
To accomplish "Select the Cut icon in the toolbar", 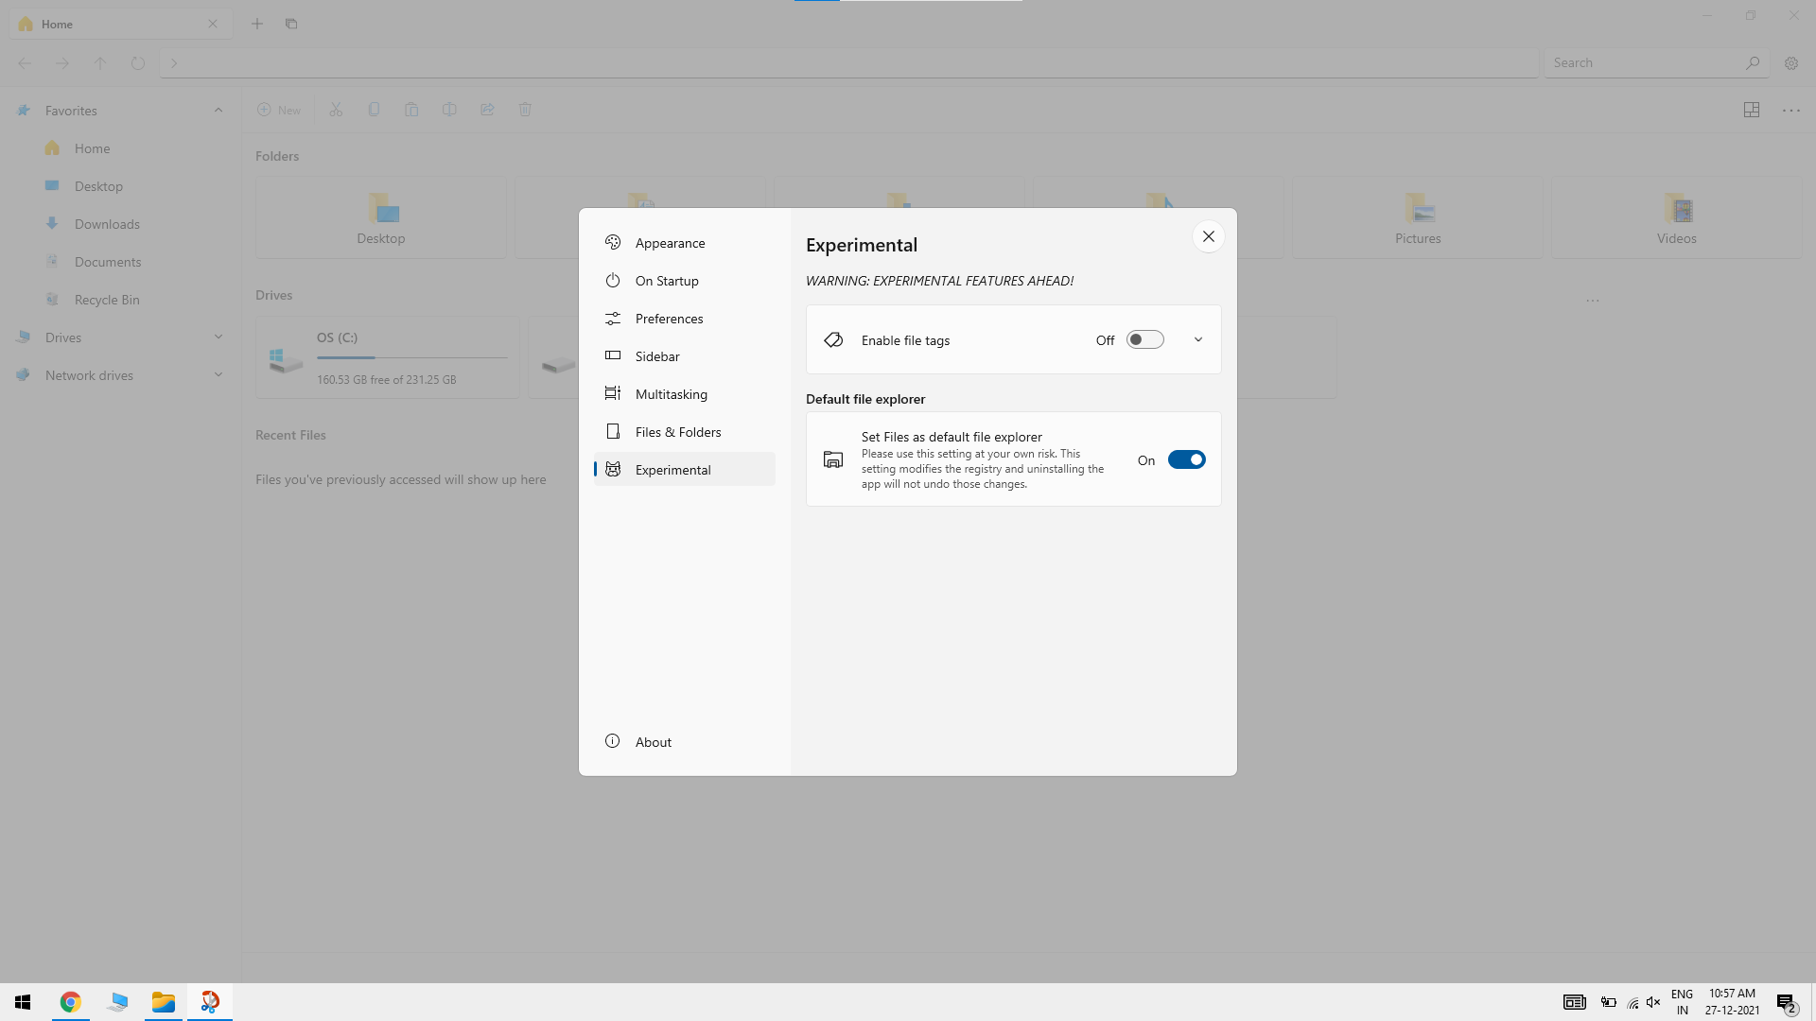I will [336, 109].
